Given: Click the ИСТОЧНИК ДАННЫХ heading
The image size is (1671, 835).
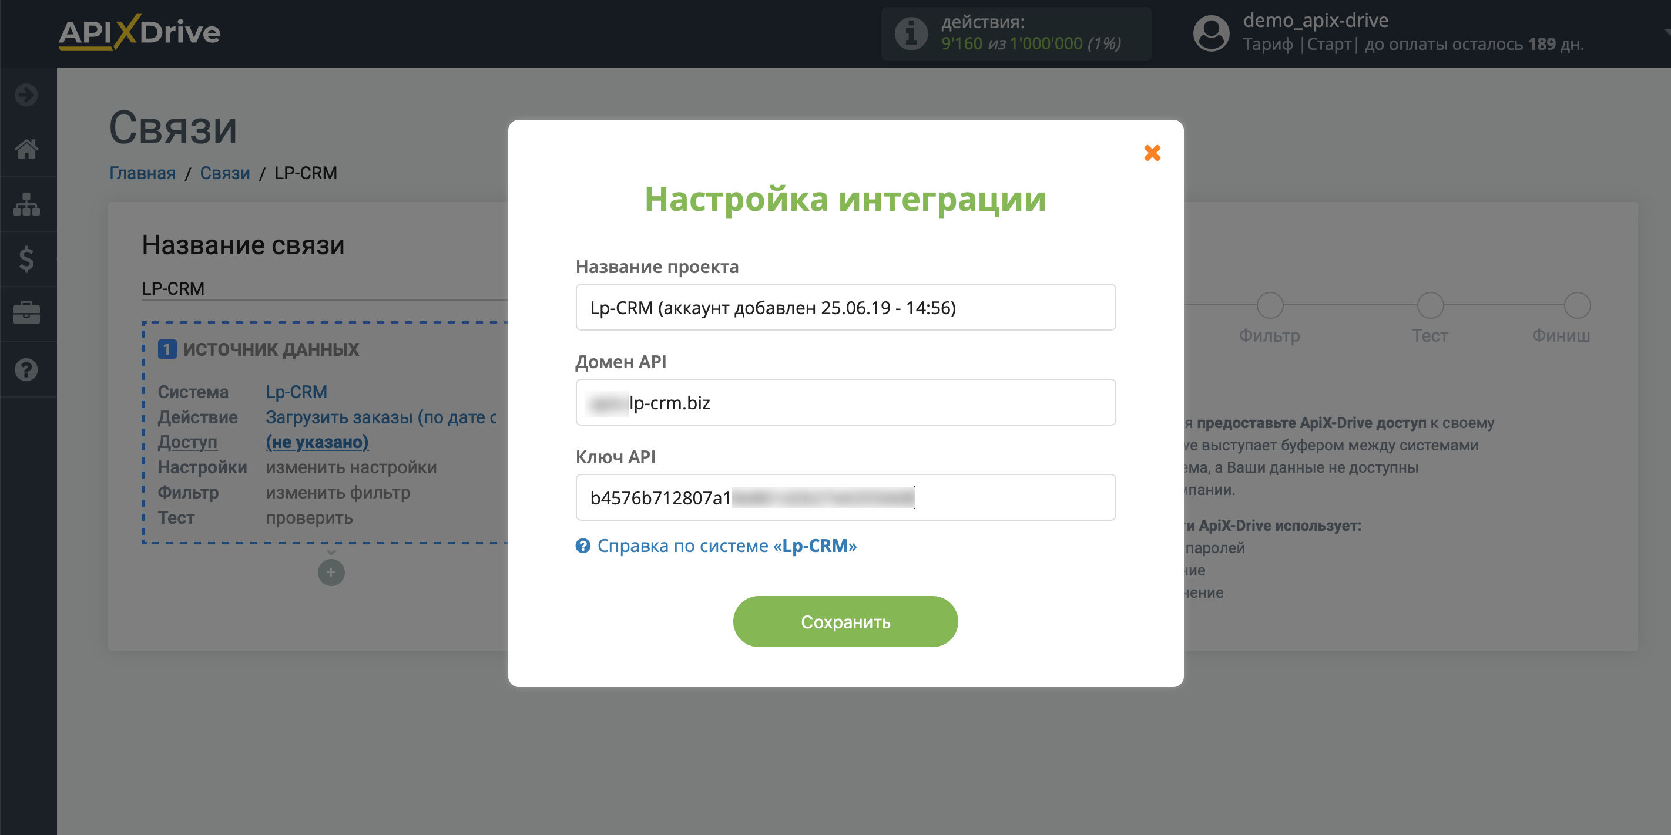Looking at the screenshot, I should click(270, 349).
